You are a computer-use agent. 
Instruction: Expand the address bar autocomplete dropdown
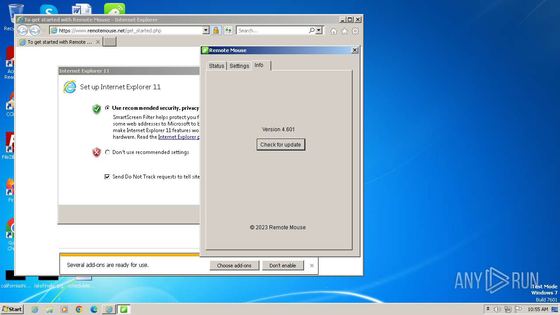coord(206,31)
